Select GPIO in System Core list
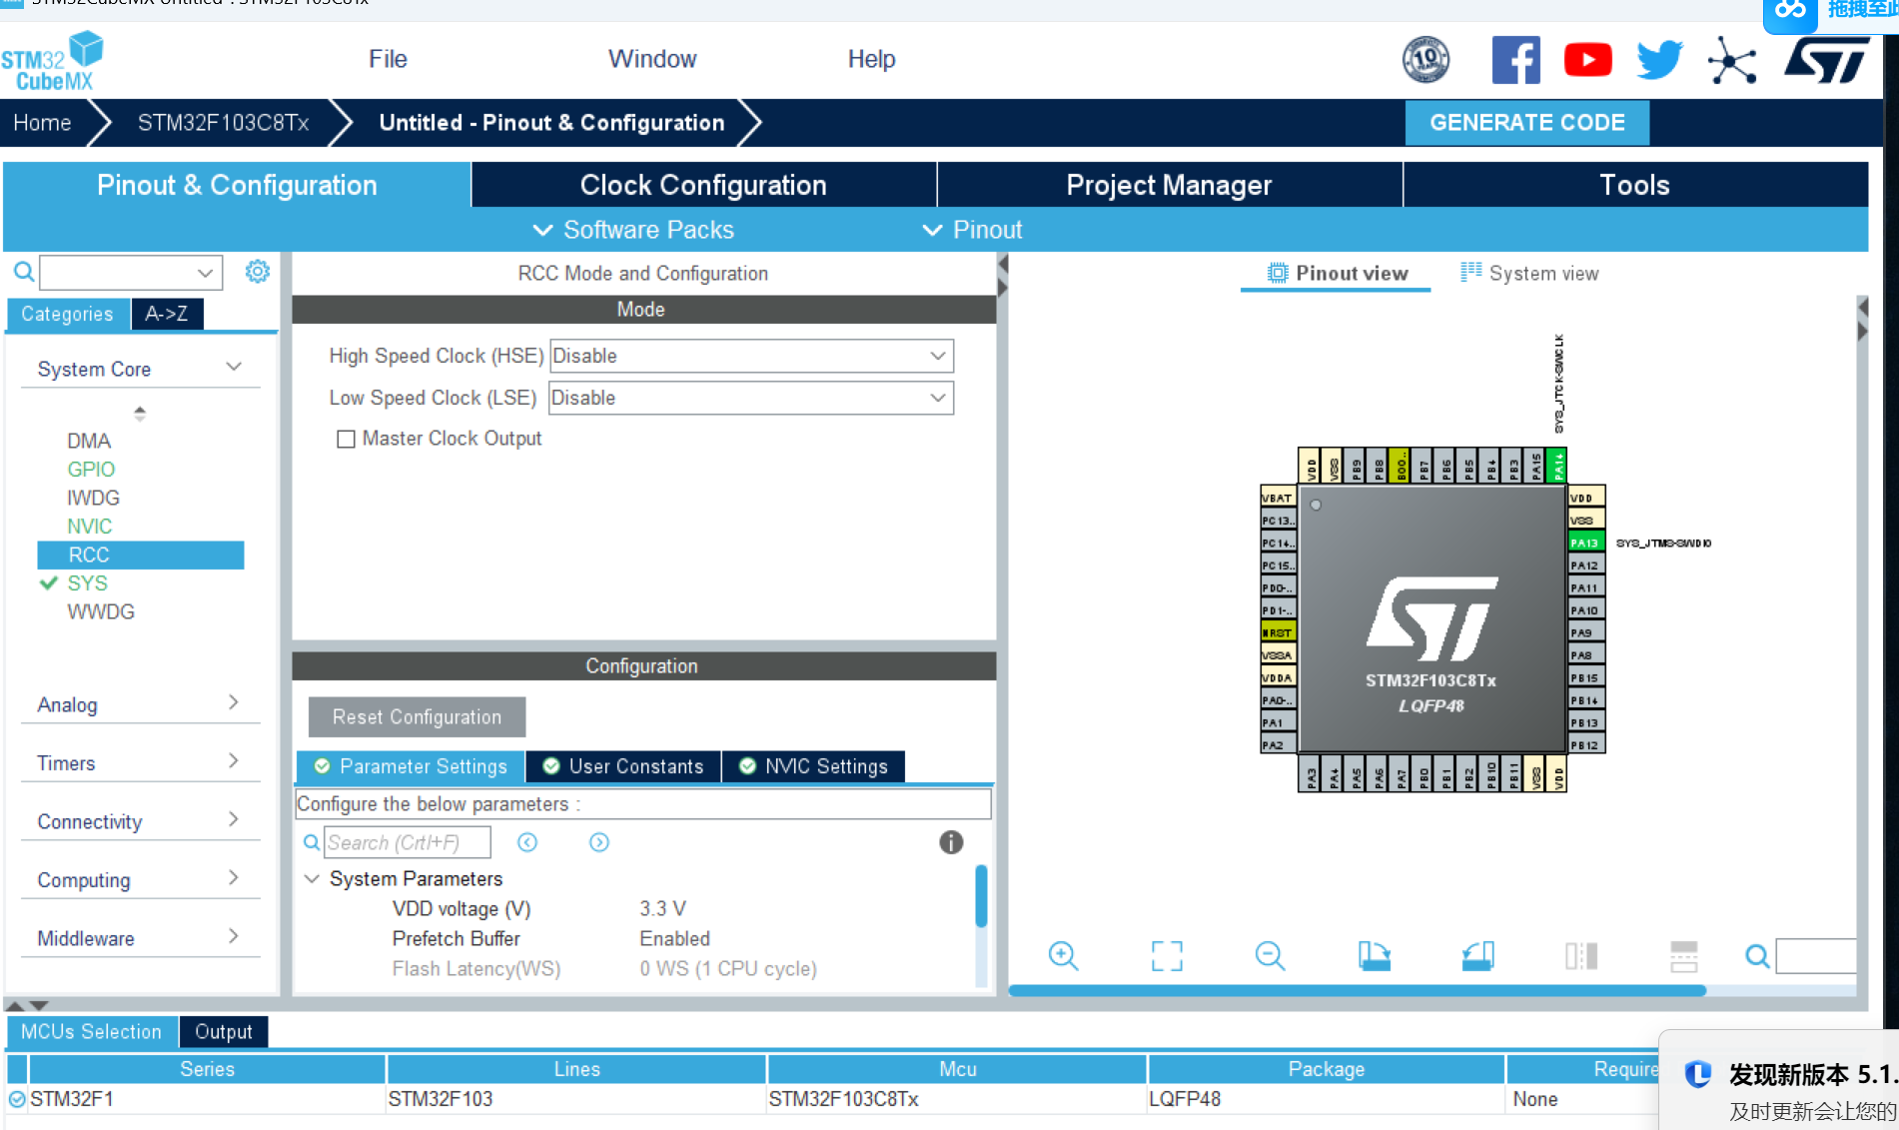Screen dimensions: 1899x1130 pos(91,470)
